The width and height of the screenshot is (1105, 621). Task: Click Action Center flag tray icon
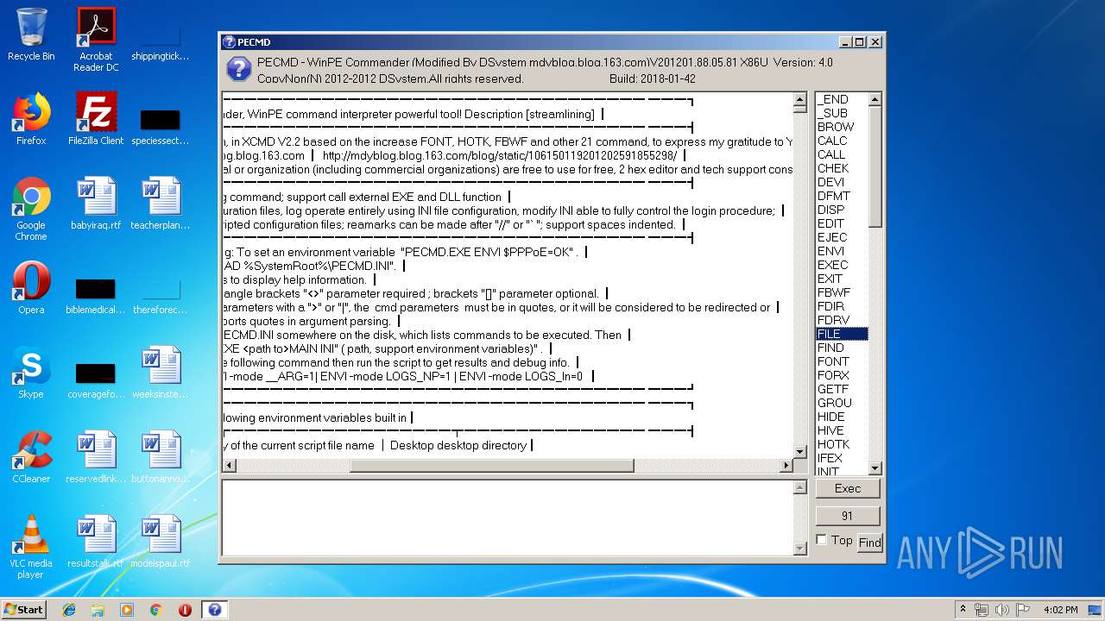(x=1023, y=610)
